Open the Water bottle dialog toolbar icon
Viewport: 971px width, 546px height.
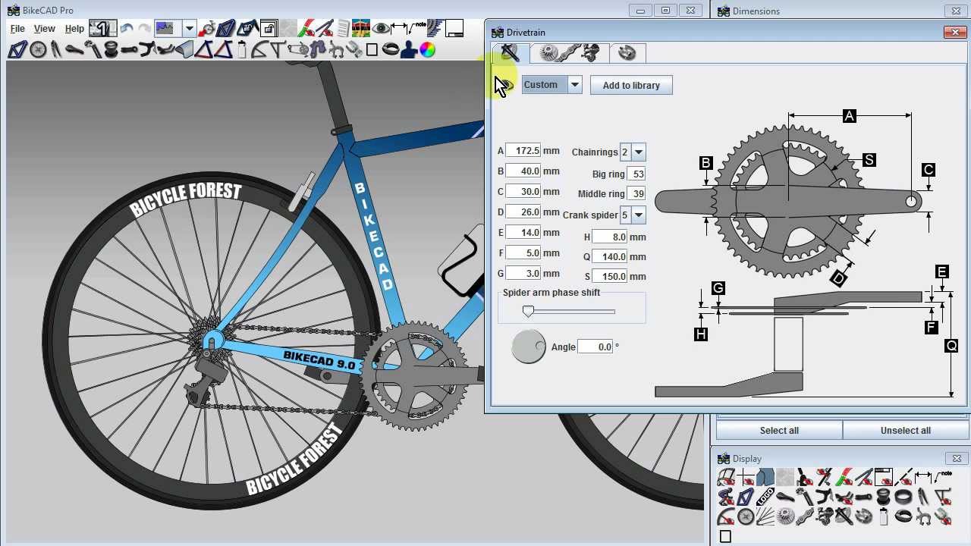point(242,50)
